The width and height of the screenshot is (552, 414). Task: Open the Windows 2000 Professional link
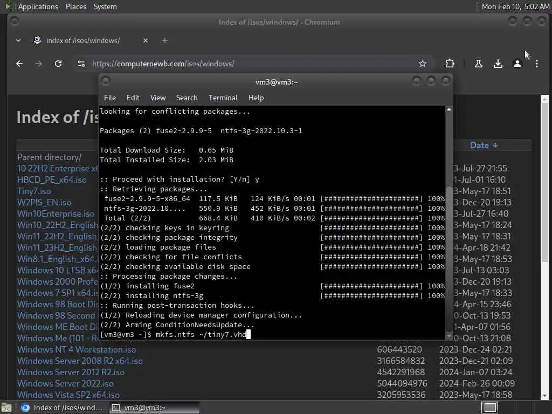coord(58,281)
